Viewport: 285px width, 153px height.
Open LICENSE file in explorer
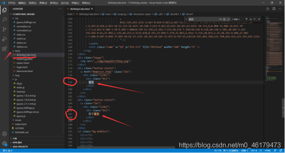pyautogui.click(x=19, y=128)
